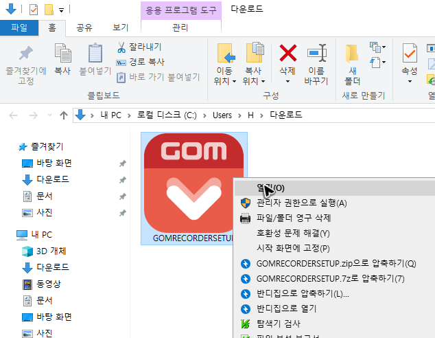Select 다운로드 under 내 PC
This screenshot has height=338, width=435.
coord(53,267)
